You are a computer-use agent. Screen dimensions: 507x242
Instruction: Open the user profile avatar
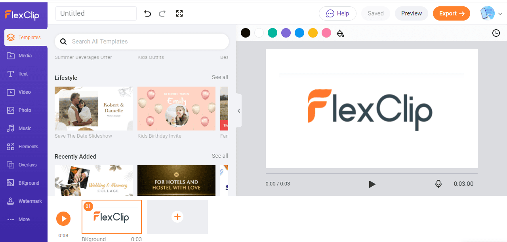488,13
